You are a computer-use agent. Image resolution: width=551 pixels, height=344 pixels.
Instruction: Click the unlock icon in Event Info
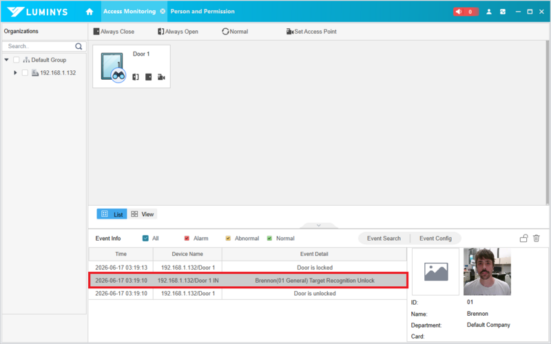[x=523, y=238]
